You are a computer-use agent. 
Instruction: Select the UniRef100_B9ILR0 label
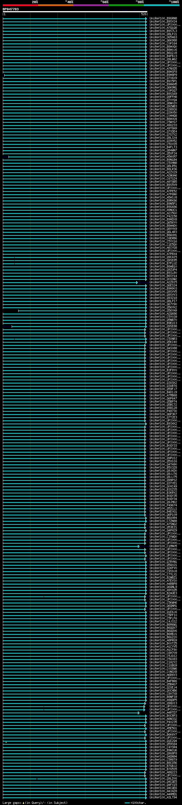tap(163, 273)
